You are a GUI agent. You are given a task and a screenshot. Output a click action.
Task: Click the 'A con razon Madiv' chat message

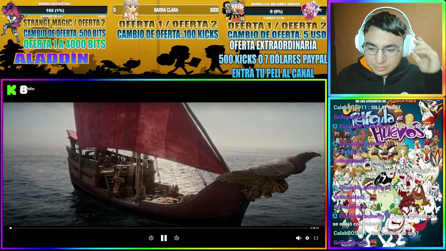[385, 220]
